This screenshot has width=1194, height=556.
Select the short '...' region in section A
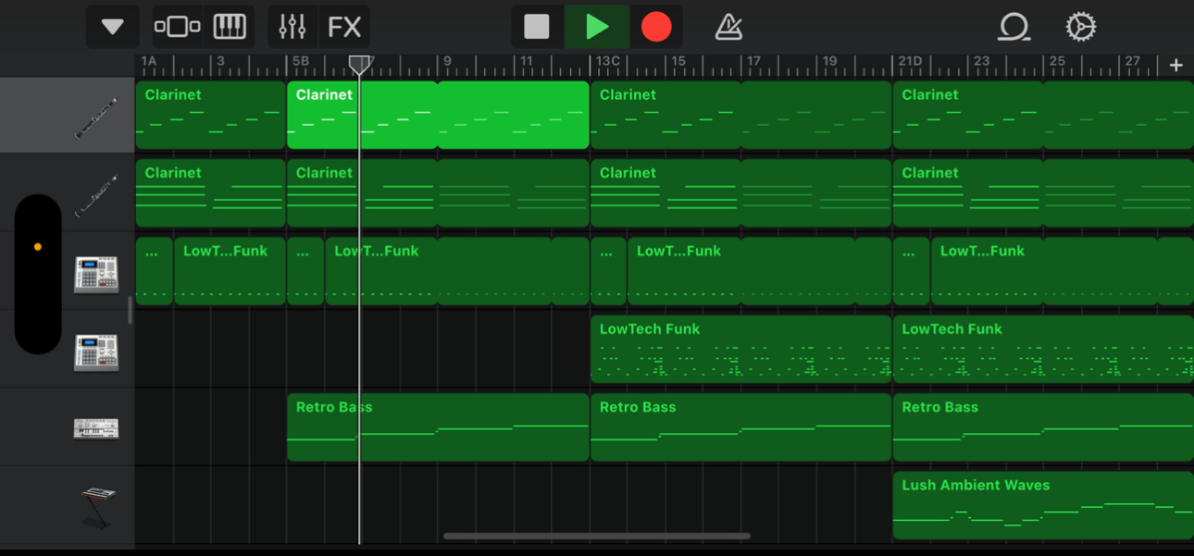click(x=155, y=271)
